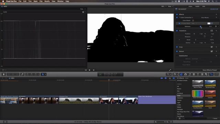Click the import media arrow button
Screen dimensions: 220x124
4,74
